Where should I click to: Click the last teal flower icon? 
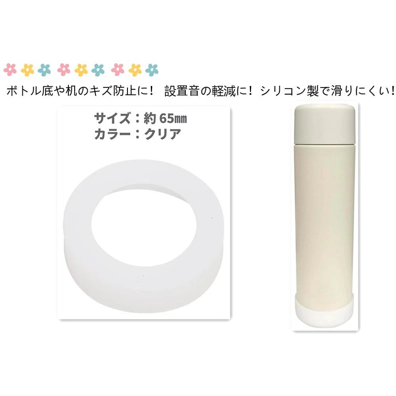point(152,70)
